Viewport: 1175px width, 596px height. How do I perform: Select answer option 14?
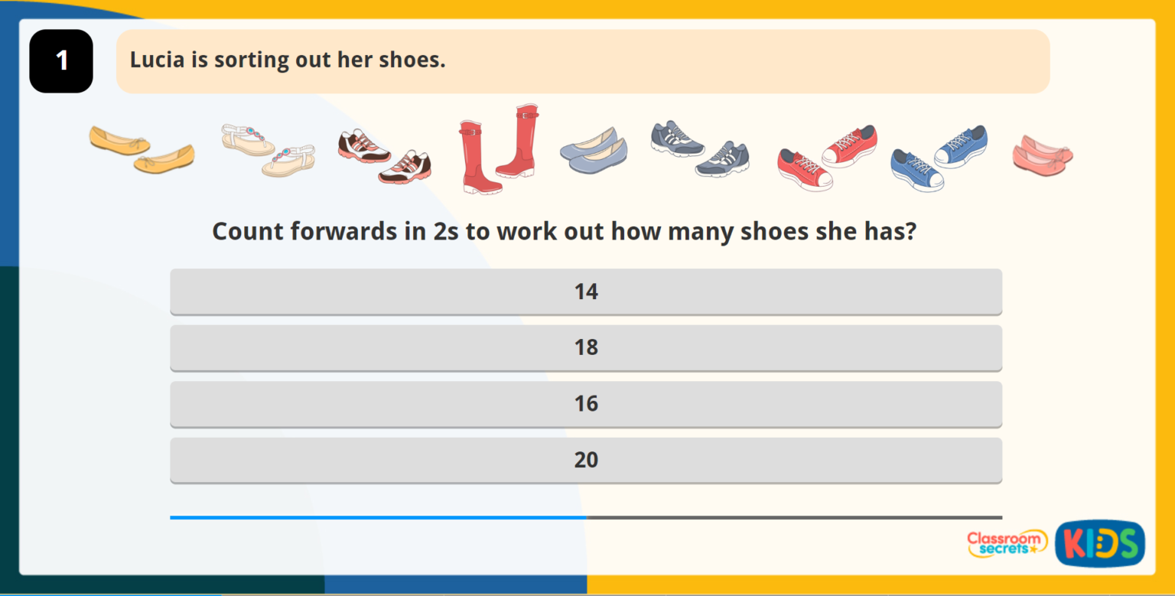point(586,291)
